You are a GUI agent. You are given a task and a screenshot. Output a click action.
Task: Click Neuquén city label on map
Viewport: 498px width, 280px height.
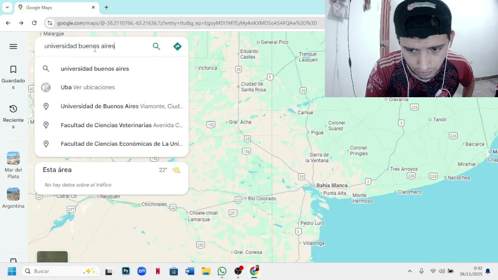[110, 197]
